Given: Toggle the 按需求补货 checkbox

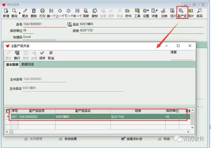Looking at the screenshot, I should pos(123,139).
